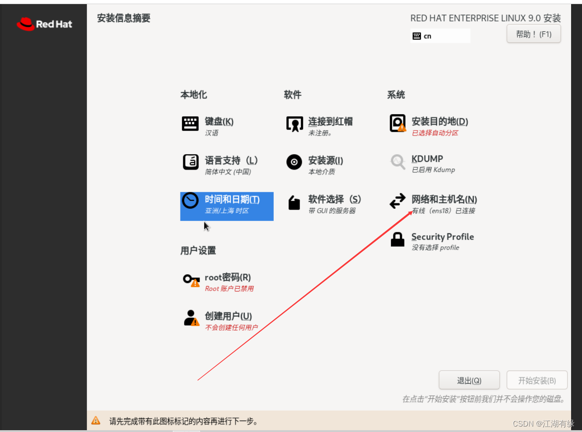Click the 退出(Q) quit button
Image resolution: width=582 pixels, height=432 pixels.
tap(469, 380)
